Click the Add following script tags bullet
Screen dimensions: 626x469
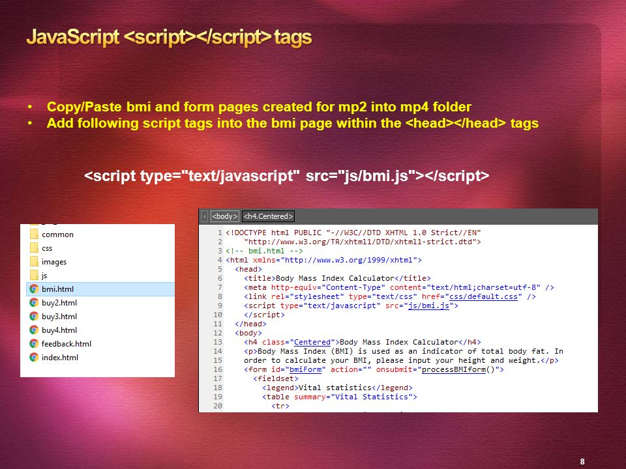(x=293, y=123)
